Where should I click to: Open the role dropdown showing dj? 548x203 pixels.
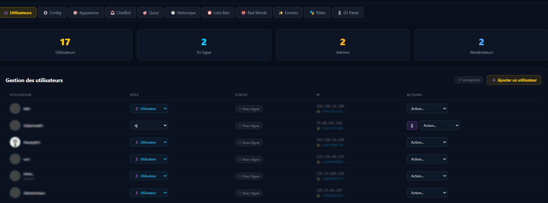click(149, 126)
